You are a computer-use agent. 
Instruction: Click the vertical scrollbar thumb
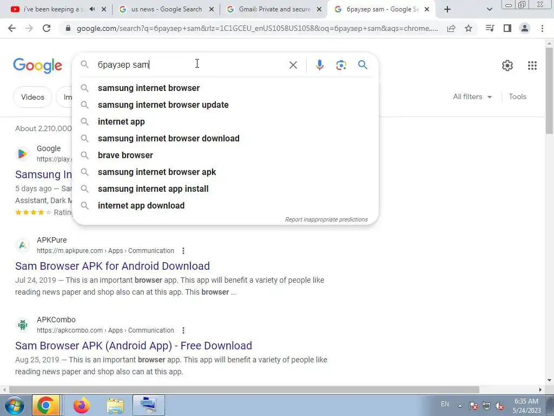coord(549,90)
